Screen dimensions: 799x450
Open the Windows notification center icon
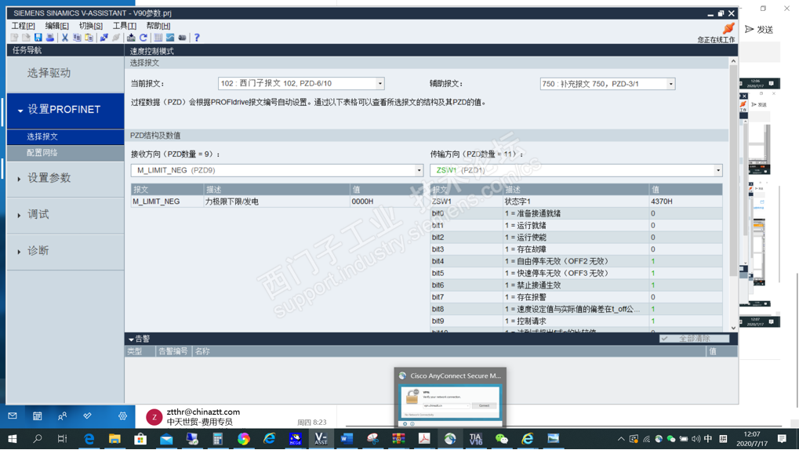tap(782, 439)
